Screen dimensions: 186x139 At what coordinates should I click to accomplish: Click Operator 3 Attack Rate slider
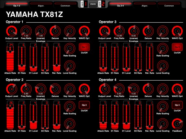click(x=103, y=57)
